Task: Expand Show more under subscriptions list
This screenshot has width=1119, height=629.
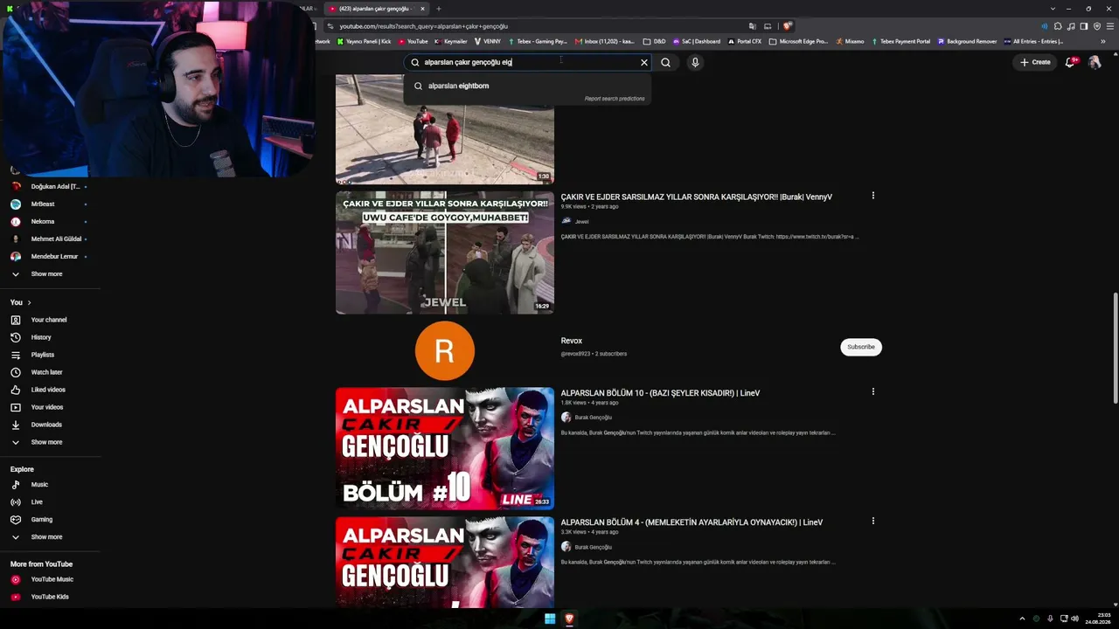Action: pos(46,274)
